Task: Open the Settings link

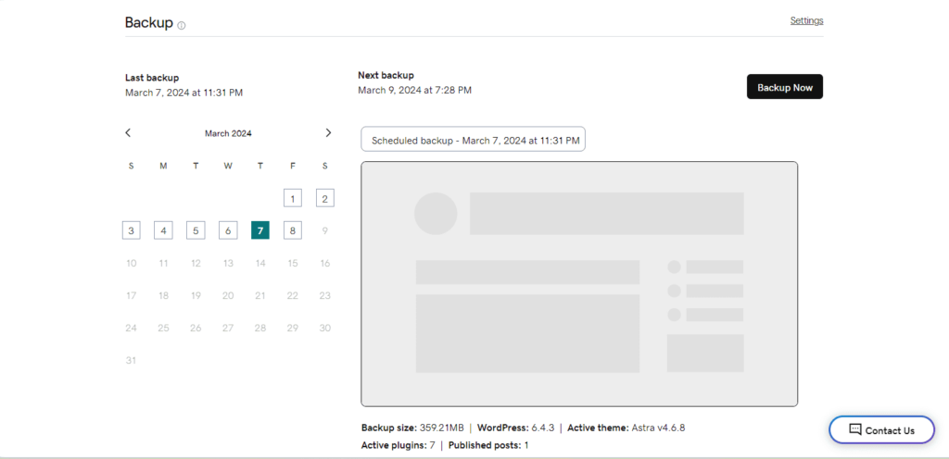Action: click(x=806, y=20)
